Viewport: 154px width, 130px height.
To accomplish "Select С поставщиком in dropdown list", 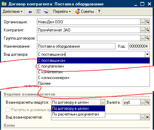I will [93, 60].
